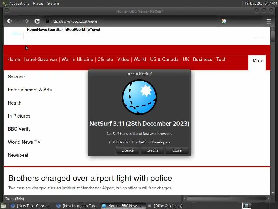Open the Applications menu
The width and height of the screenshot is (278, 209).
(19, 3)
